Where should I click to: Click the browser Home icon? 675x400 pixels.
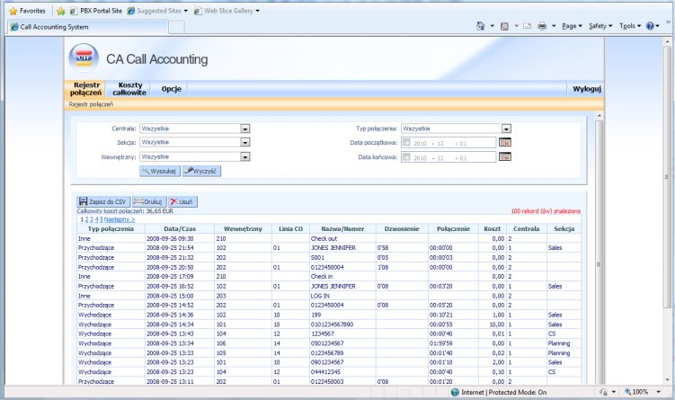click(x=481, y=26)
